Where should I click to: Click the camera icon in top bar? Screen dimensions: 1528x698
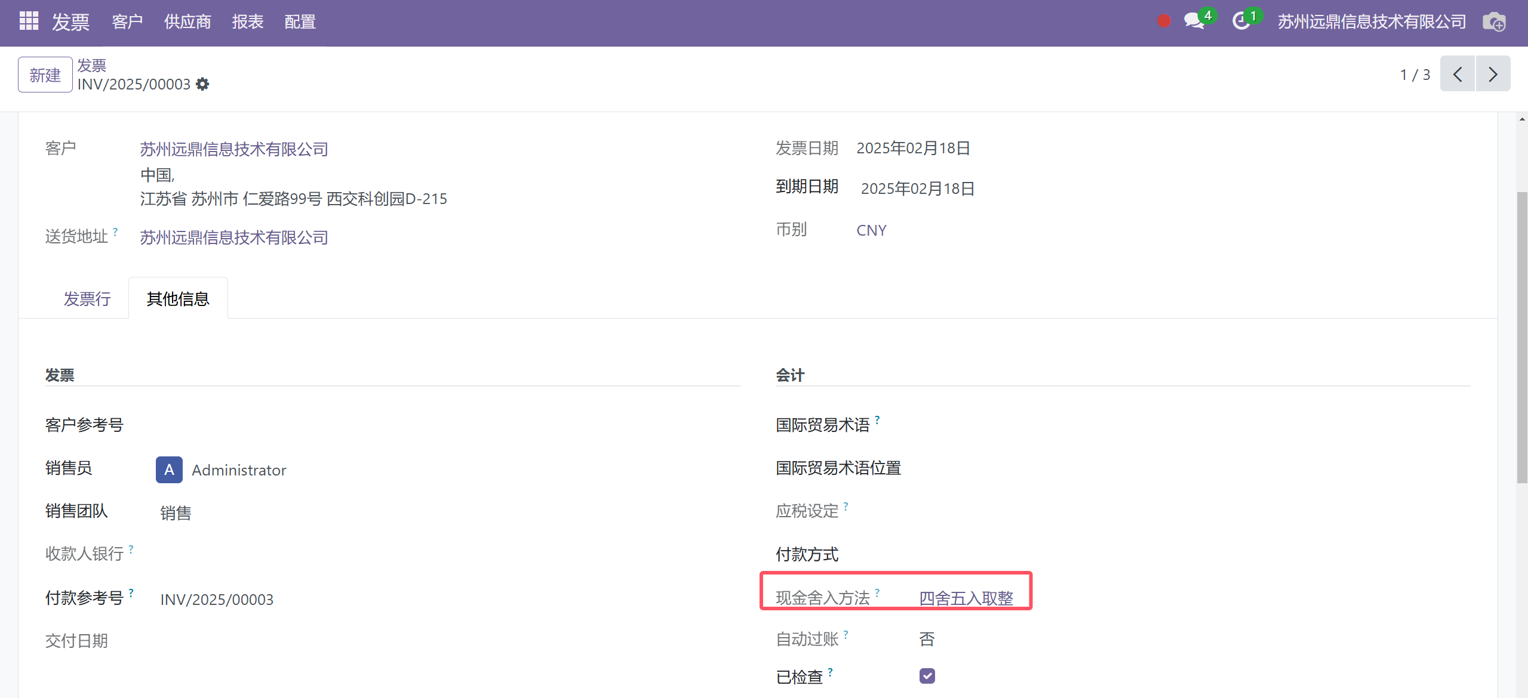point(1494,23)
